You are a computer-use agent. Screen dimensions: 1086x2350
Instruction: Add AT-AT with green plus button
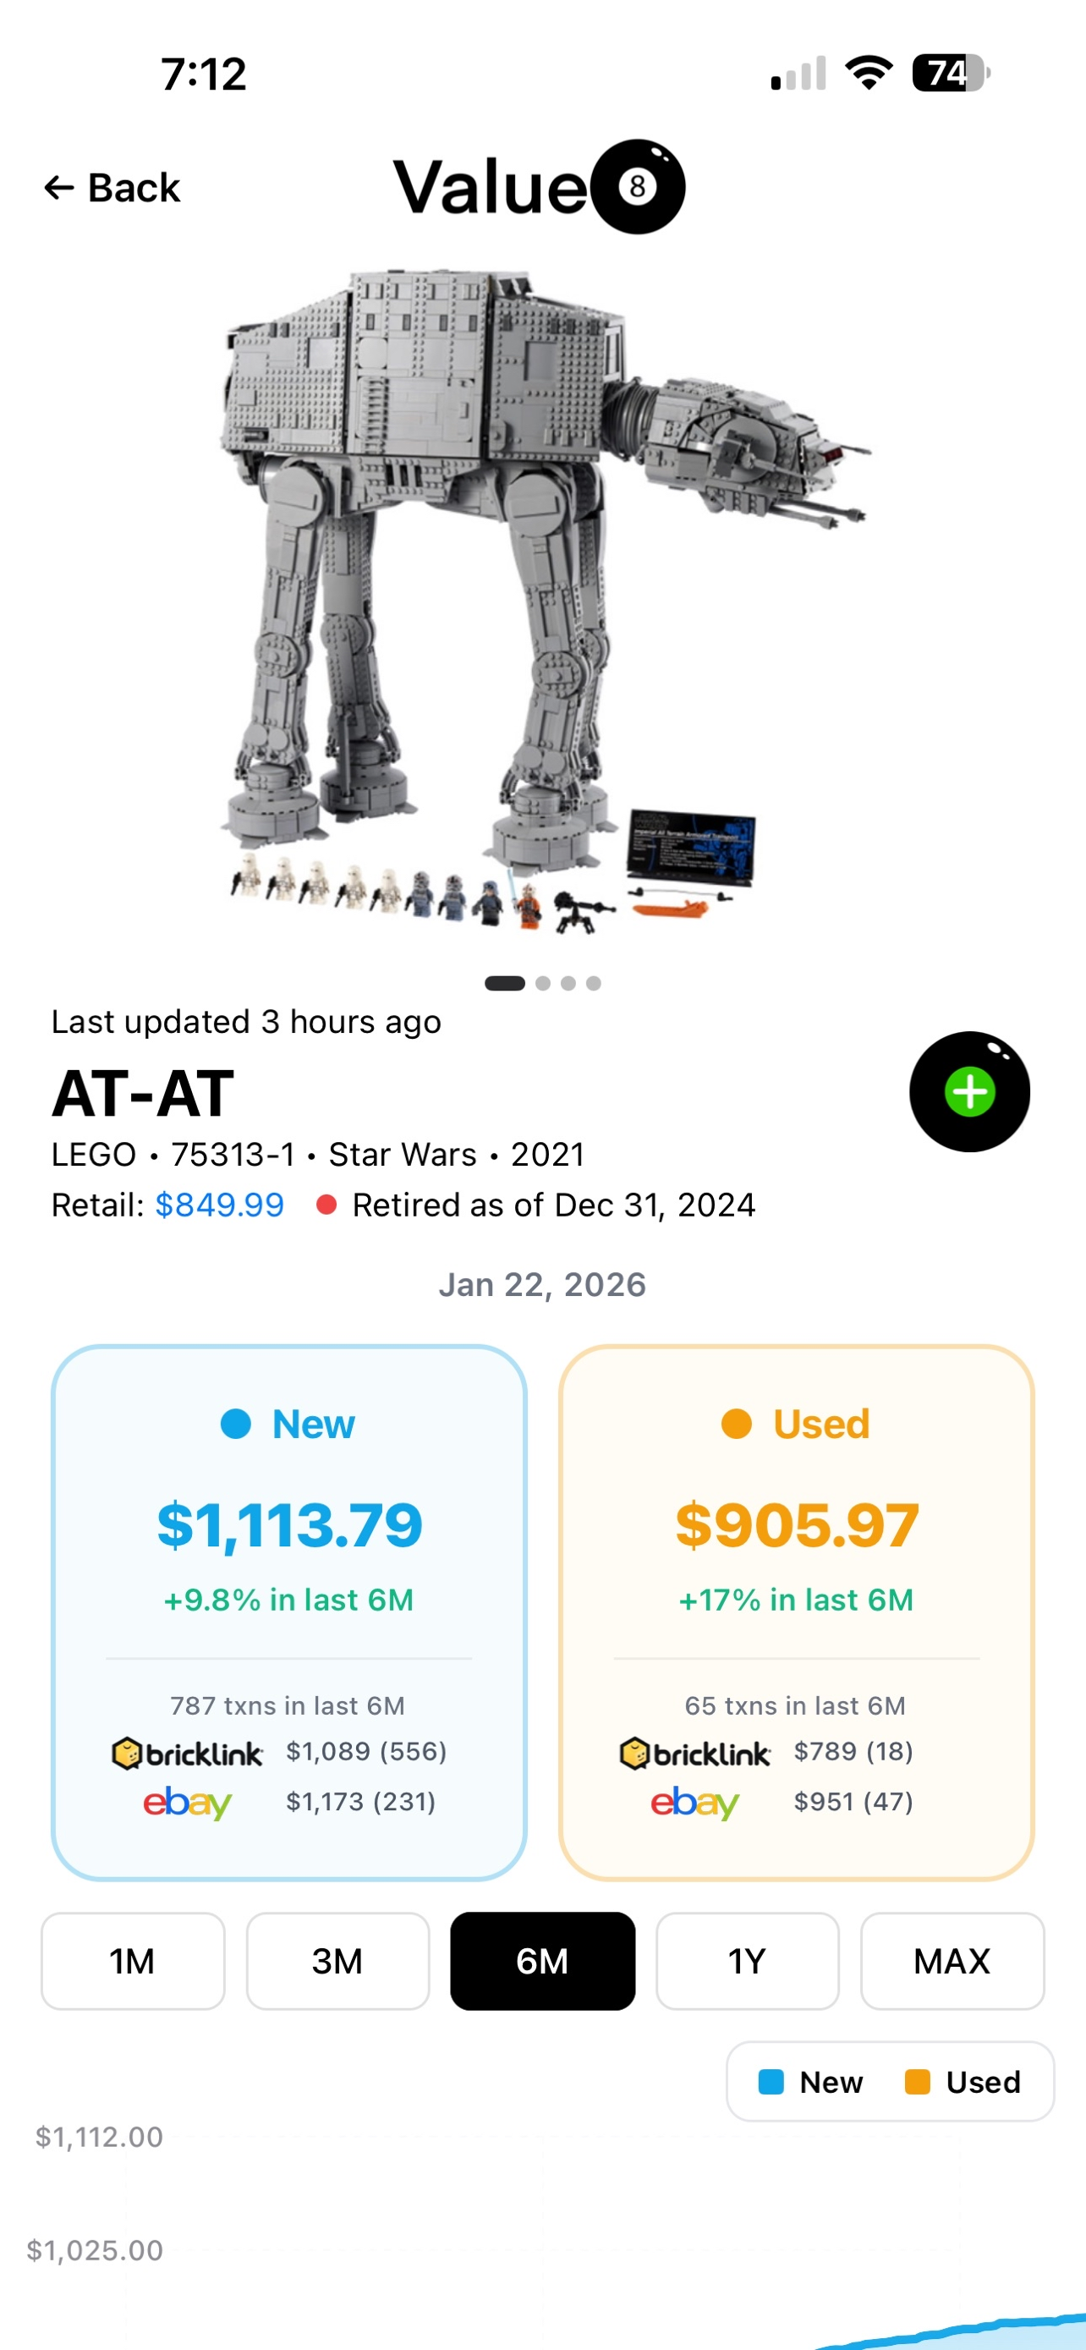coord(968,1092)
